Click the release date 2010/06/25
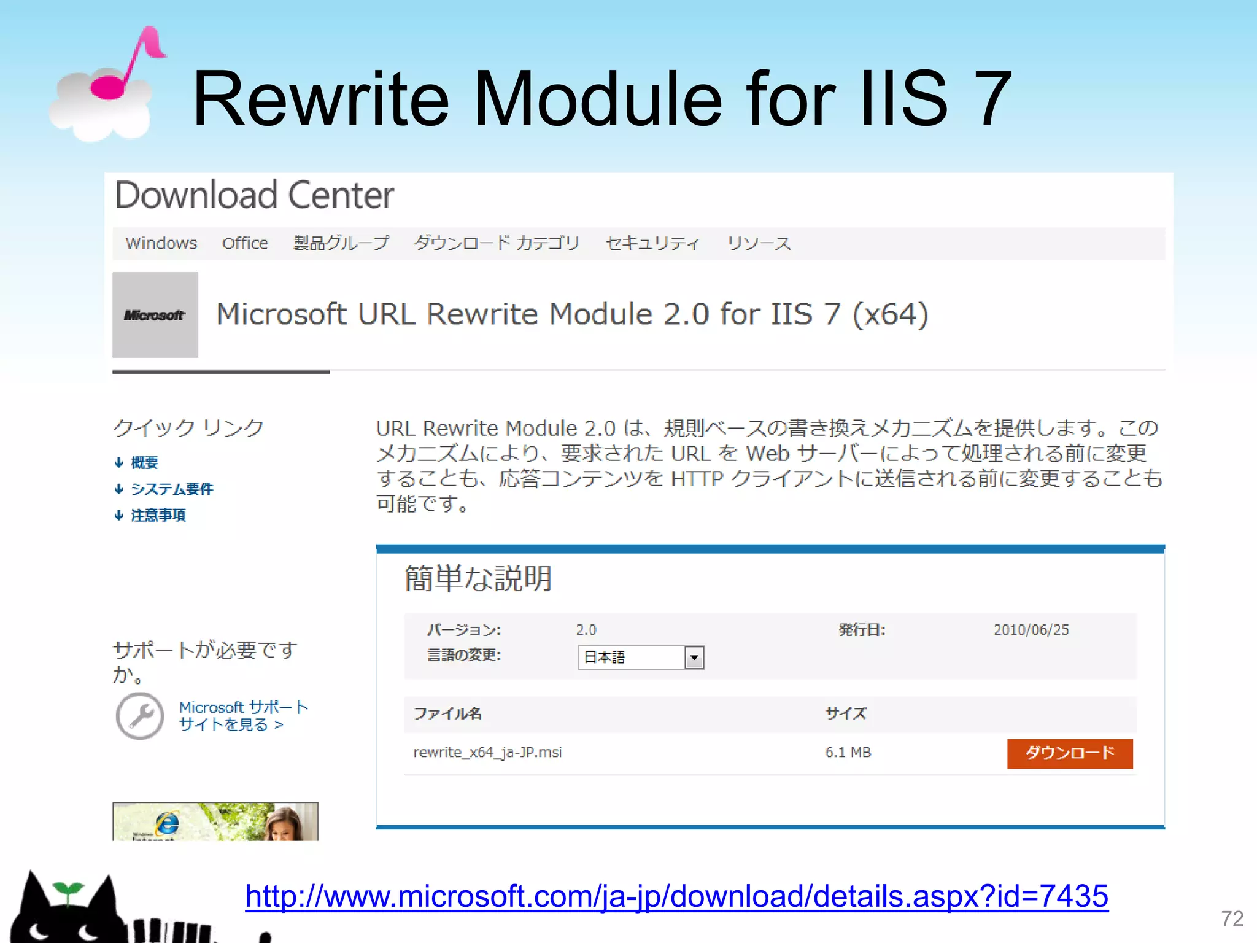 (1031, 630)
